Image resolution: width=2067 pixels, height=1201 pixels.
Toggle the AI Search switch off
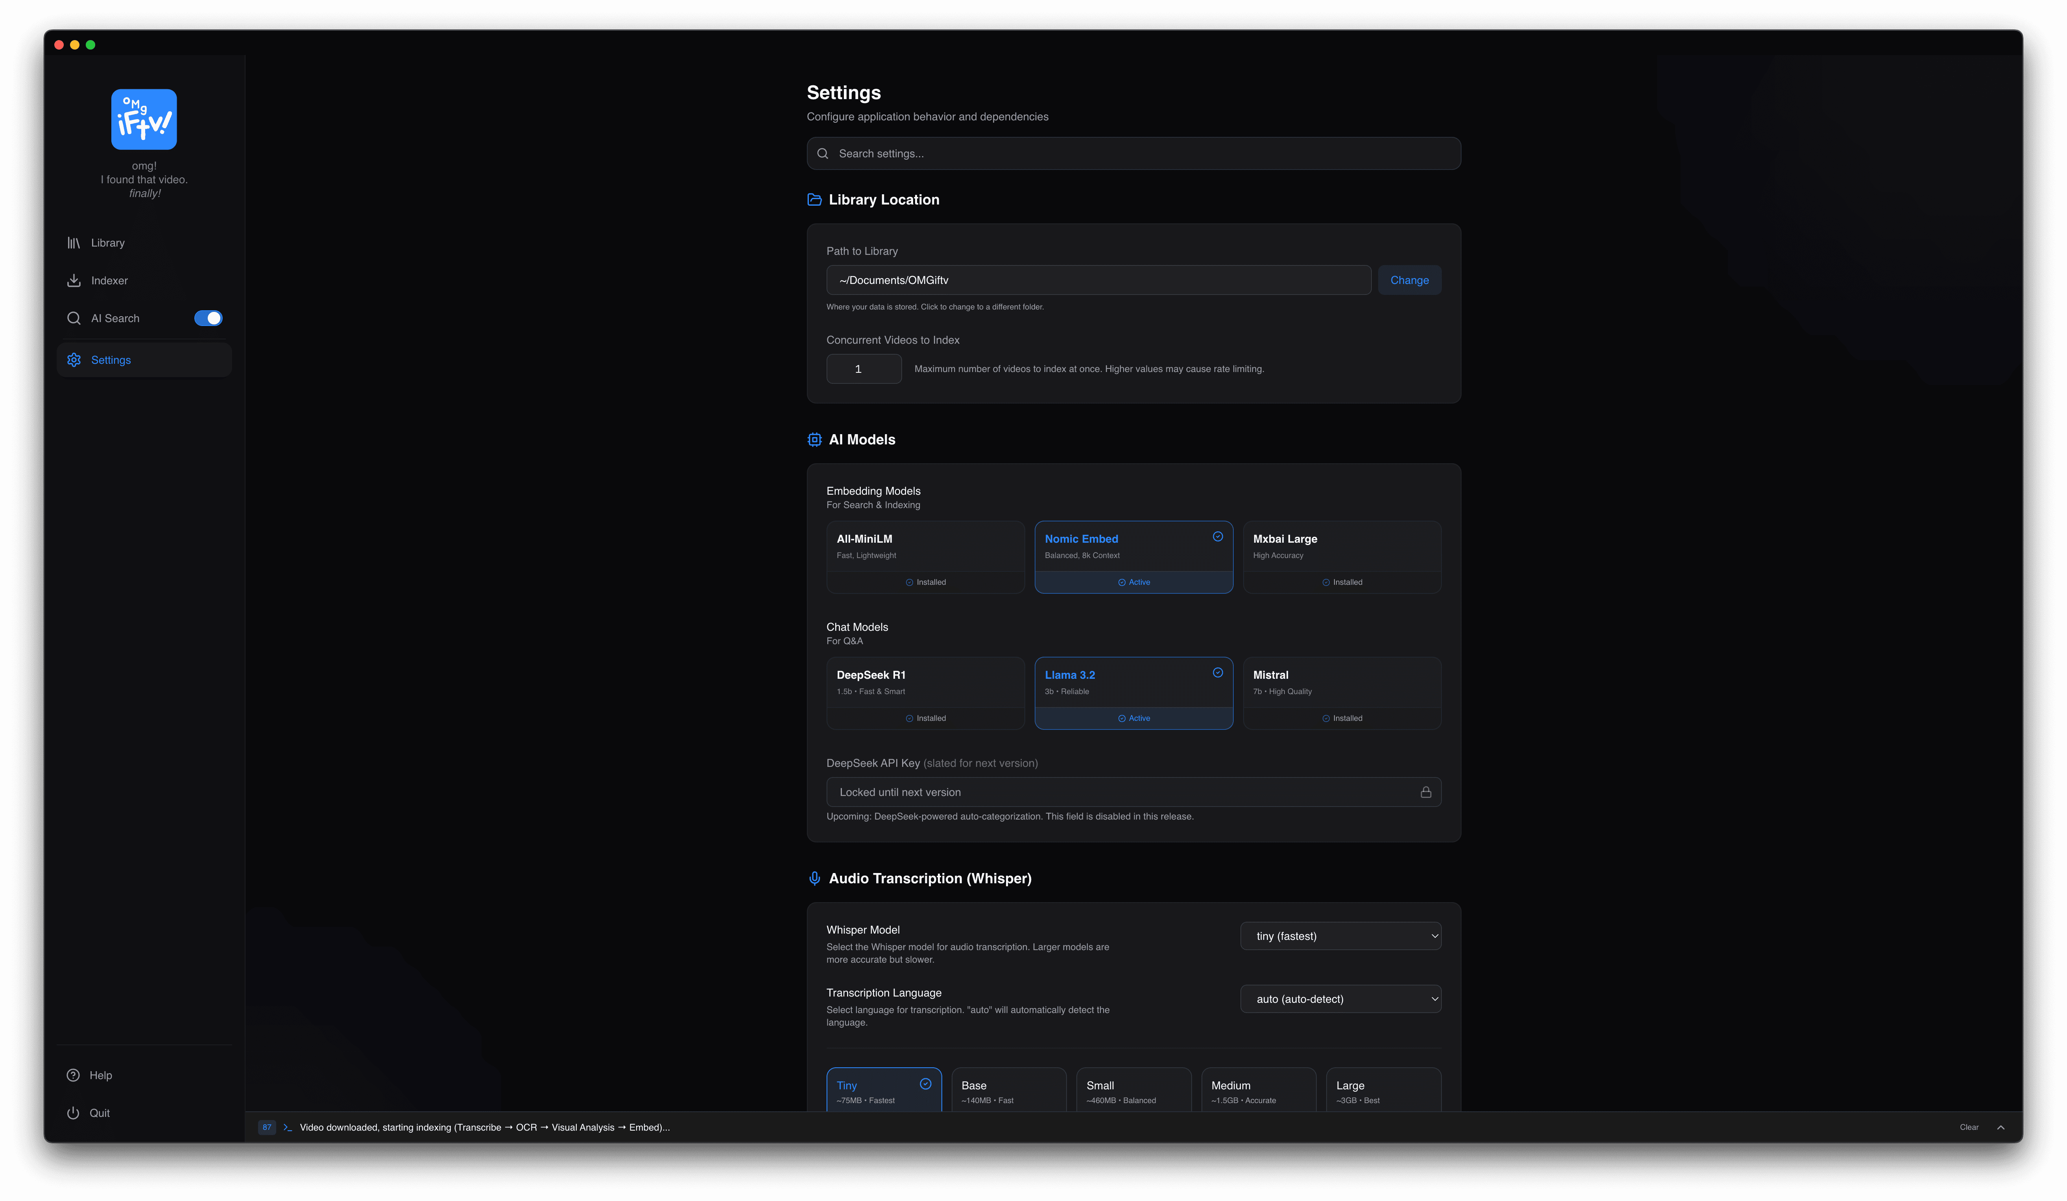[209, 318]
